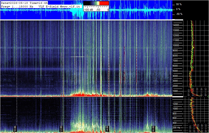Click the dB color scale gradient bar
Image resolution: width=209 pixels, height=133 pixels.
pyautogui.click(x=96, y=3)
